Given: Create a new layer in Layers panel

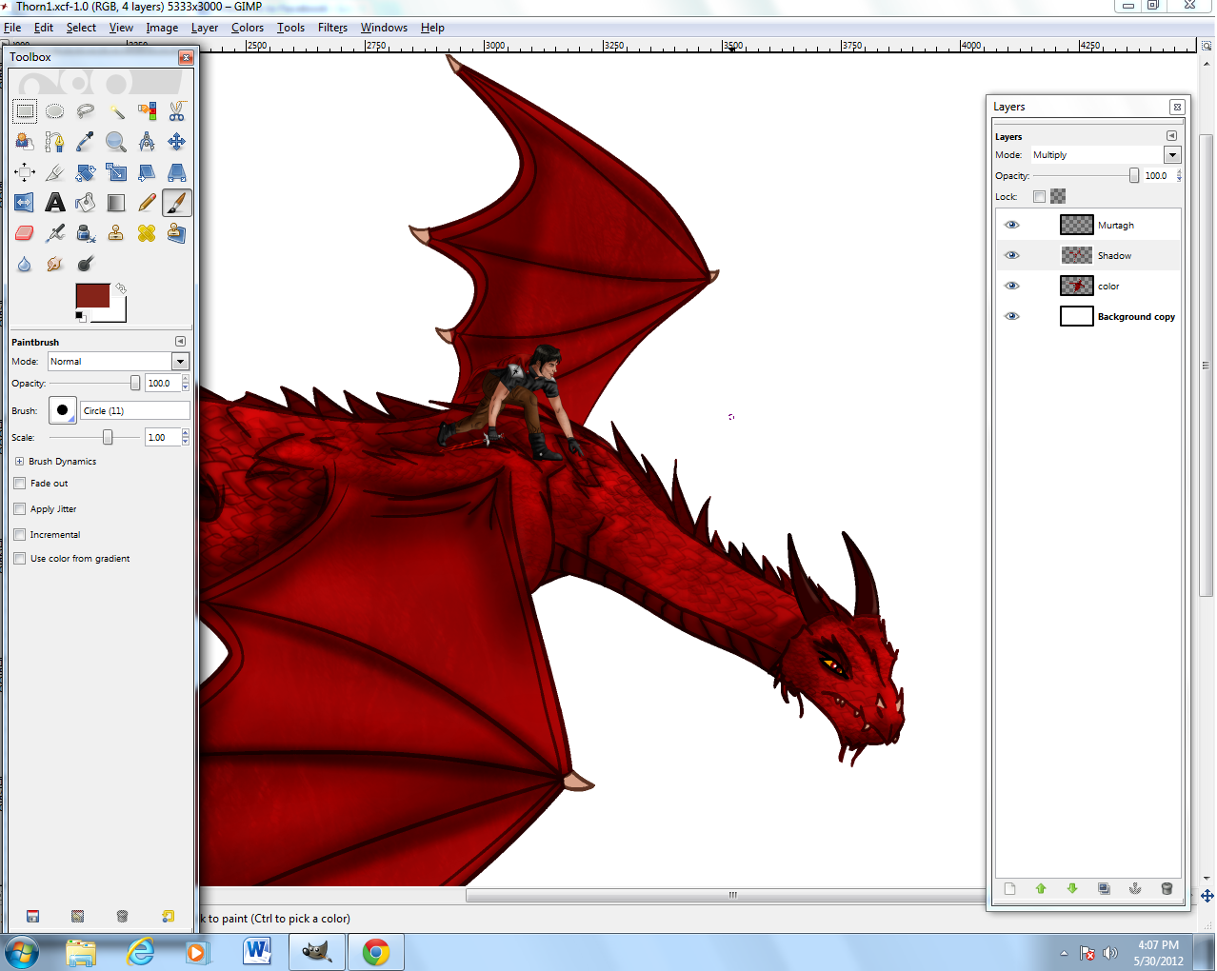Looking at the screenshot, I should pos(1009,888).
